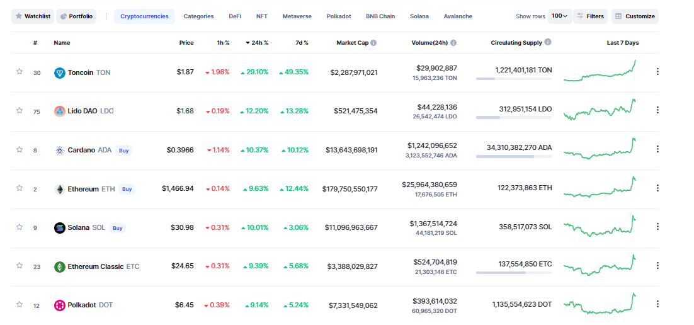Star Ethereum Classic for watchlist
The height and width of the screenshot is (325, 694).
pyautogui.click(x=20, y=265)
